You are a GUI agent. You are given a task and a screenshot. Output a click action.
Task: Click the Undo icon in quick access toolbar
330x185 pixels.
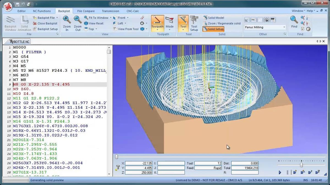point(23,4)
